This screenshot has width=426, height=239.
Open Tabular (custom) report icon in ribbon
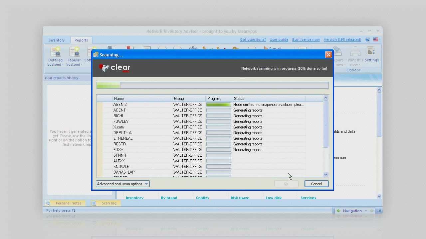pyautogui.click(x=74, y=52)
